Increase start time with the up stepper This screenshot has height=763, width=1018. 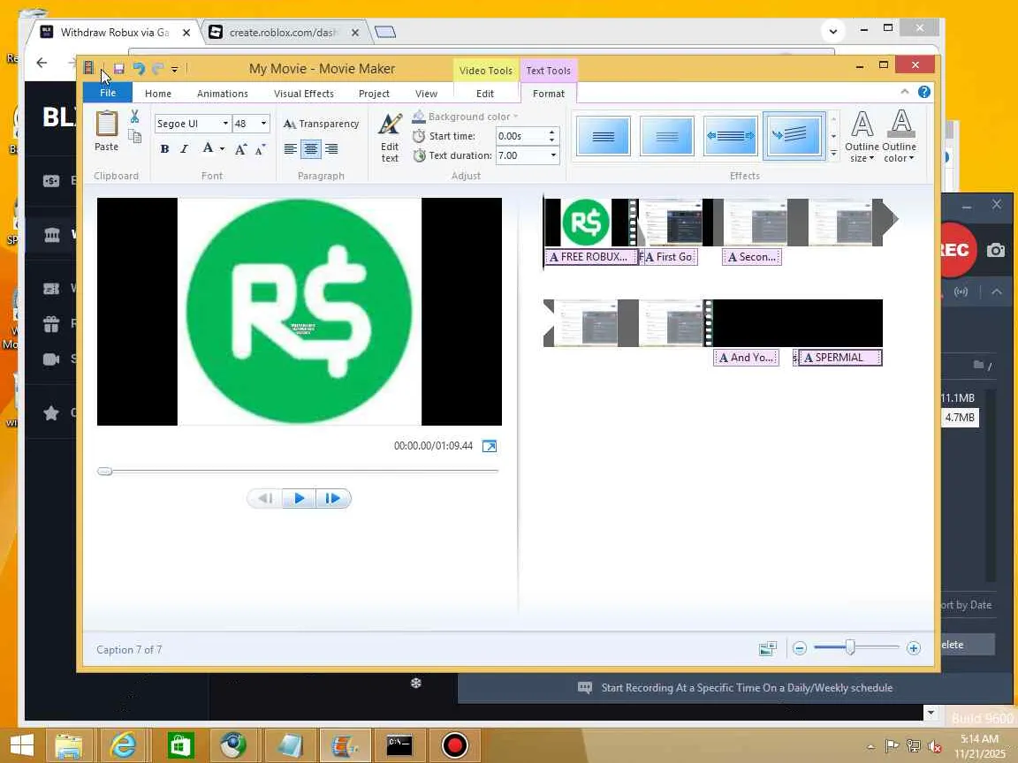551,132
